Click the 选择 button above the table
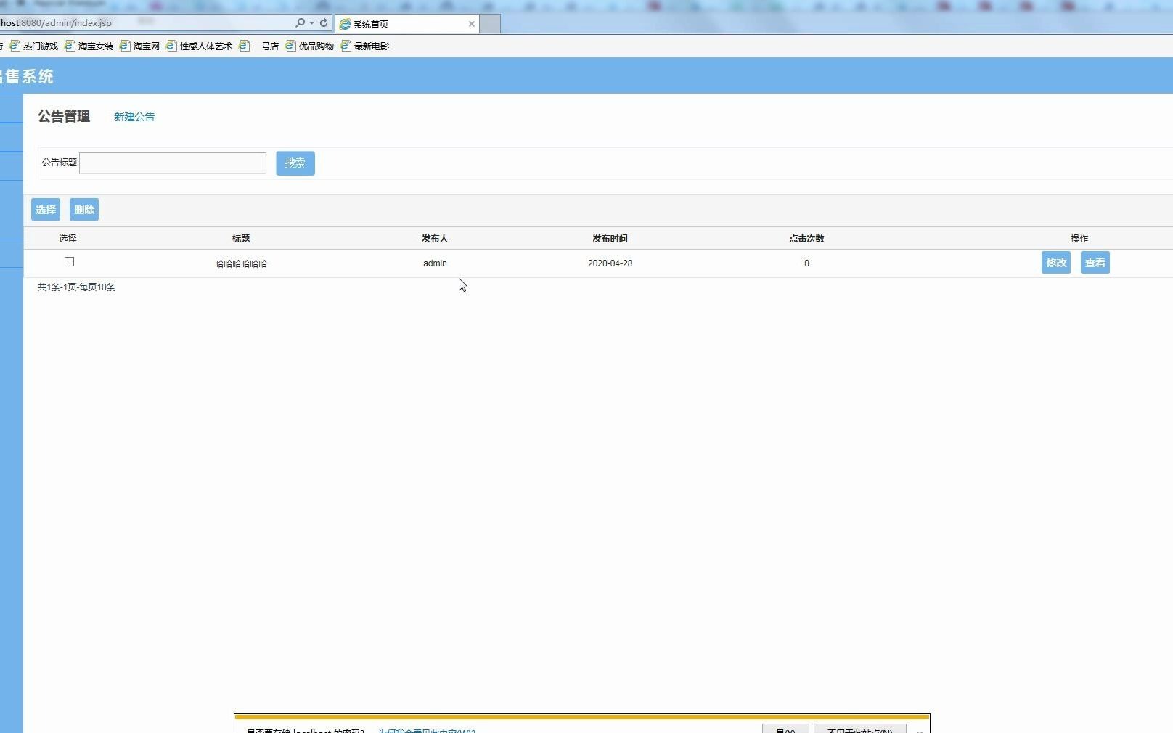 (x=46, y=210)
